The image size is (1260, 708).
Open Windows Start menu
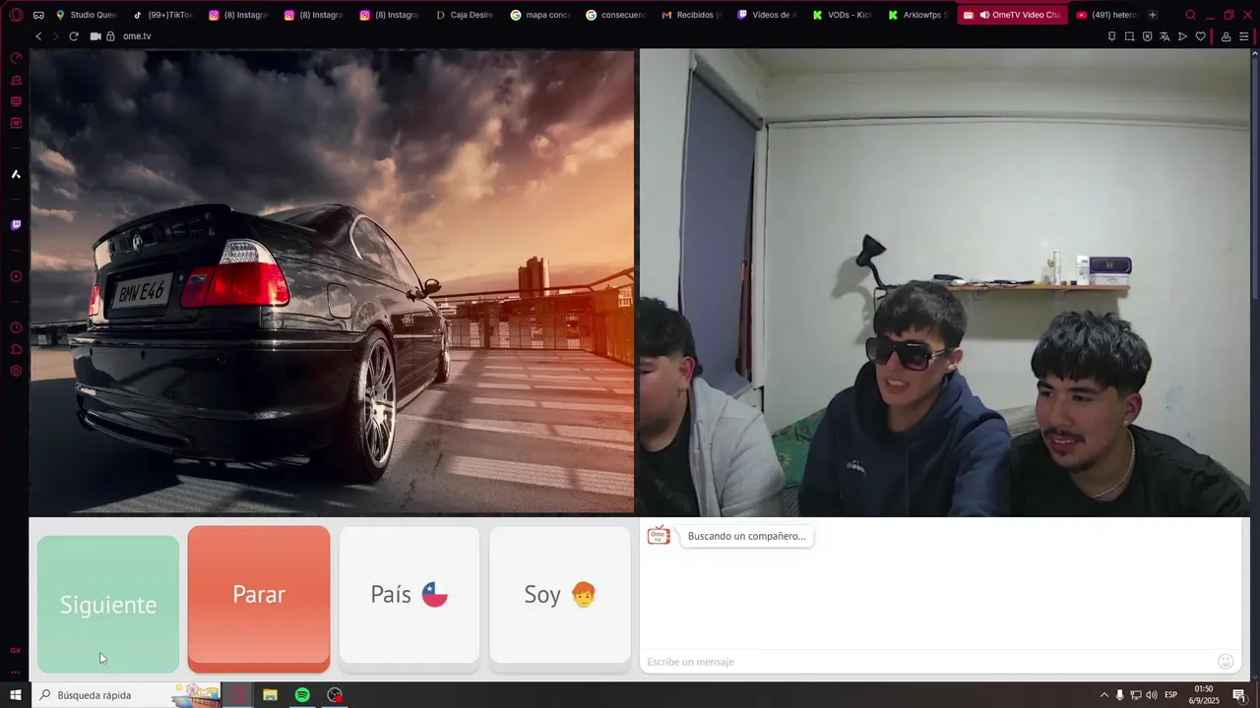click(x=16, y=695)
